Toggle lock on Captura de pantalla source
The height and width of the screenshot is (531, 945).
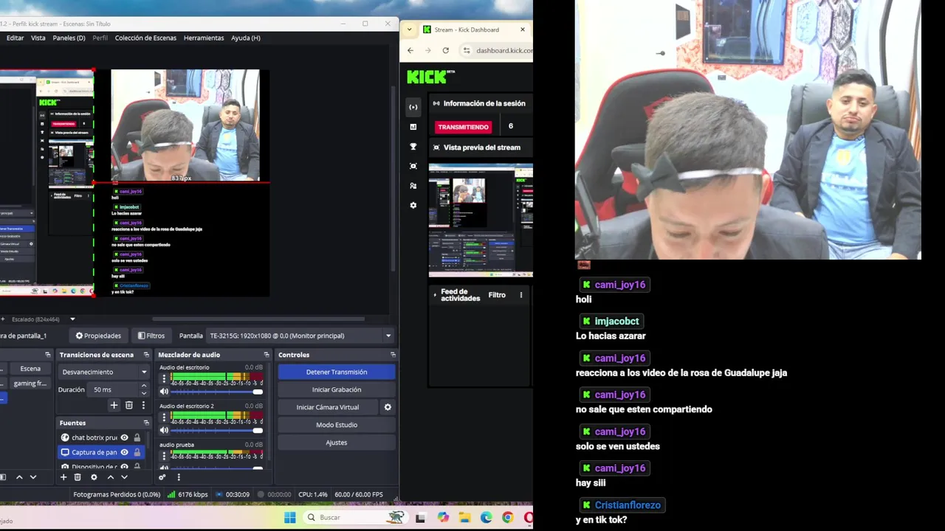point(137,452)
